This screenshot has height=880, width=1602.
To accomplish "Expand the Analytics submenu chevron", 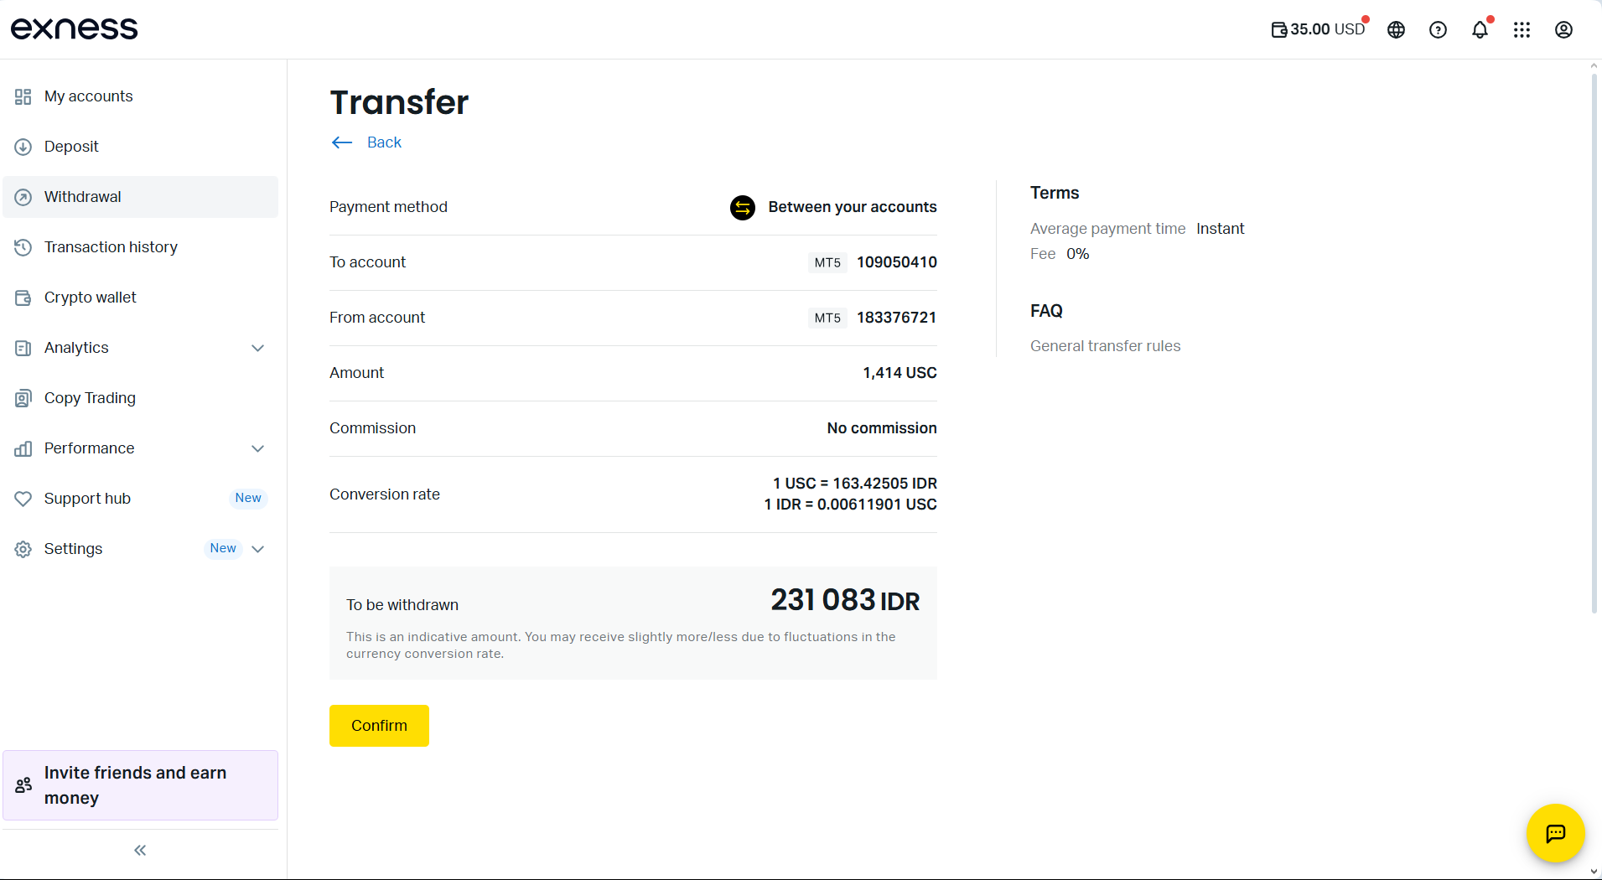I will [257, 348].
